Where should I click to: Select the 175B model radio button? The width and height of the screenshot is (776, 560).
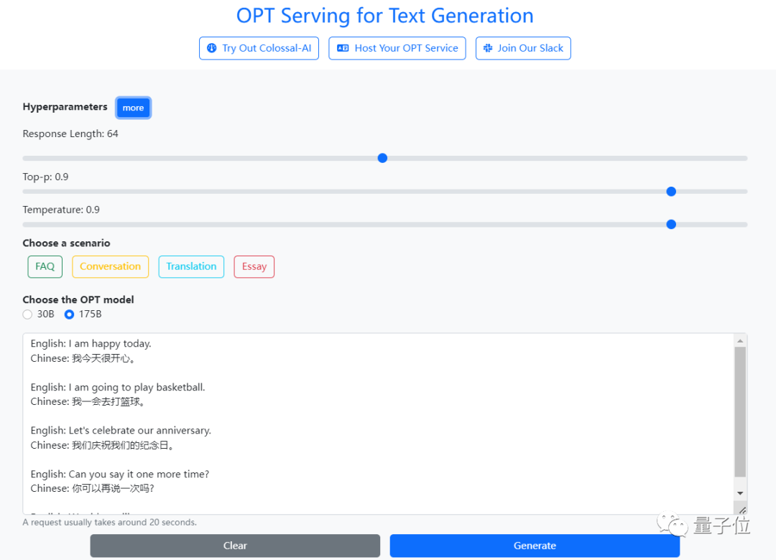69,314
